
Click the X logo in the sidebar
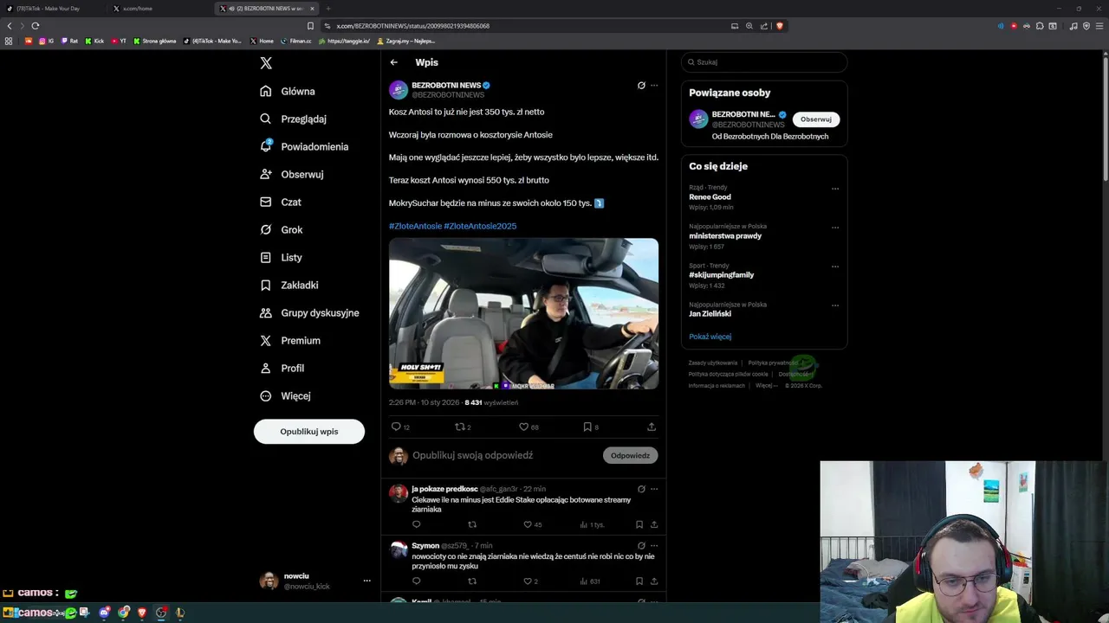pos(266,63)
